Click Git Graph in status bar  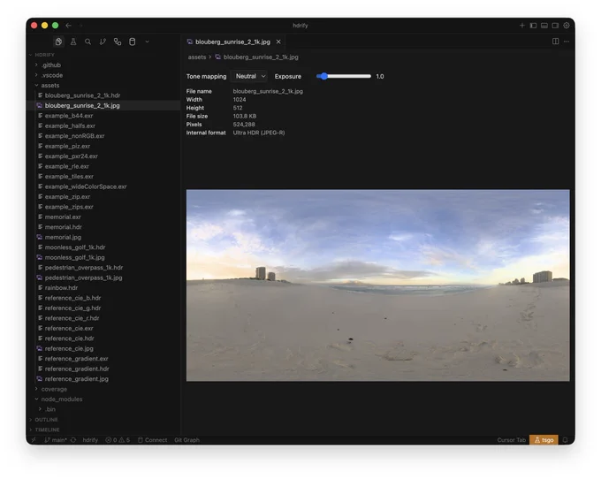(186, 440)
